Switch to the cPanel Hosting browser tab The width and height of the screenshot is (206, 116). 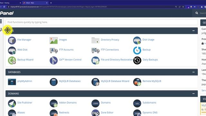coord(11,3)
